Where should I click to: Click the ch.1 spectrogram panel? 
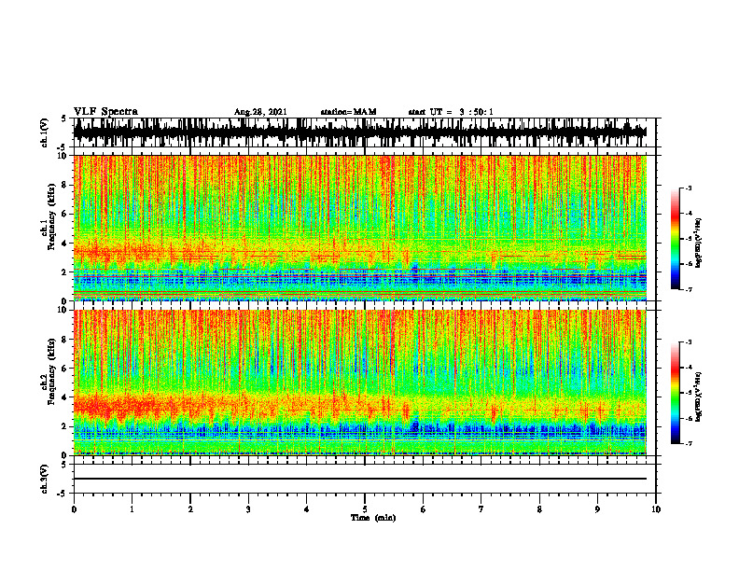(359, 228)
